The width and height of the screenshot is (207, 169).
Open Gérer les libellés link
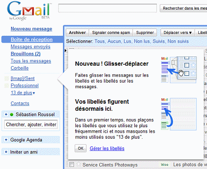[x=107, y=148]
